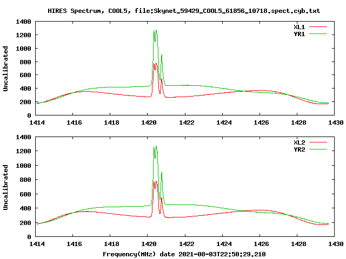
Task: Click the 600 y-tick in XL1/YR1 plot
Action: point(25,75)
